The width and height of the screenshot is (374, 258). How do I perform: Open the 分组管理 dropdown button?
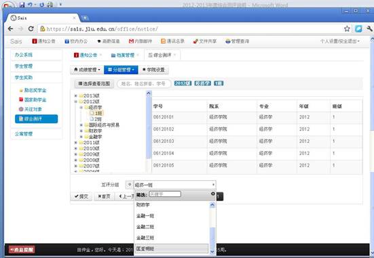point(121,70)
